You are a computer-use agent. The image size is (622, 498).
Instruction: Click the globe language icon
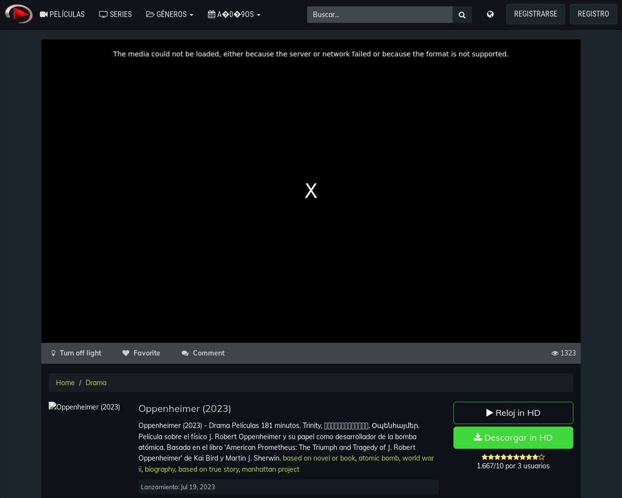(490, 14)
